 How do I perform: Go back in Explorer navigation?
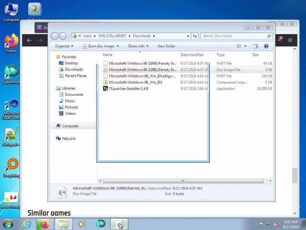click(x=54, y=36)
